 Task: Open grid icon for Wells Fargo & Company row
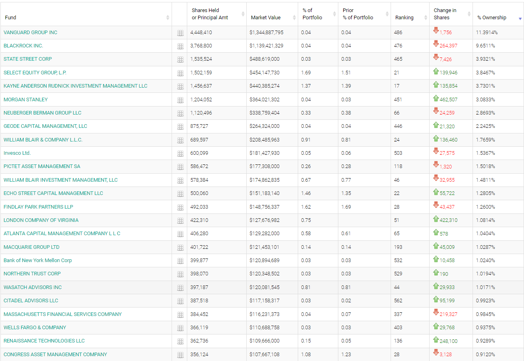pos(180,328)
